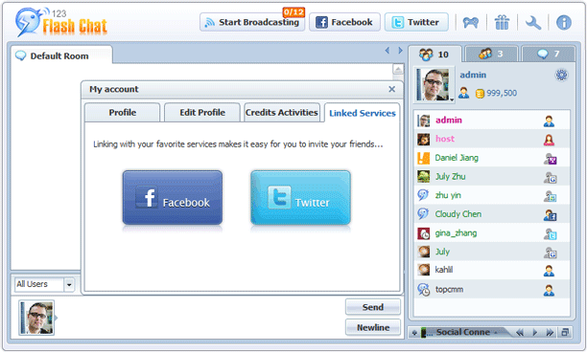The image size is (587, 352).
Task: Click the female user icon beside host
Action: (x=549, y=140)
